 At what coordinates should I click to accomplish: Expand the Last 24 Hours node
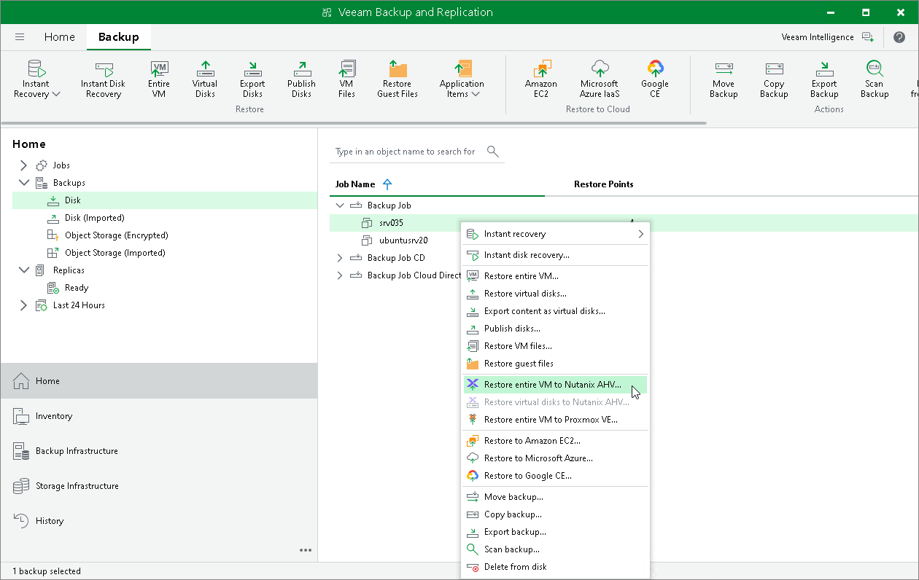(x=24, y=305)
